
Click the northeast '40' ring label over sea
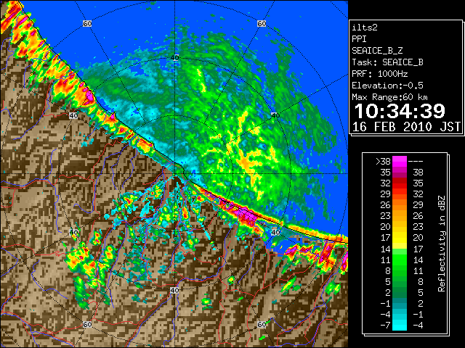(275, 115)
